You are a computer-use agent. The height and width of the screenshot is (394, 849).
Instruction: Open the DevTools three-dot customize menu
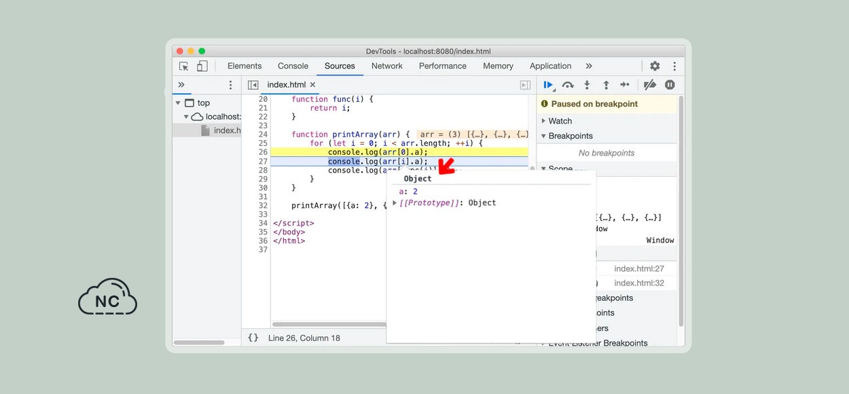(x=674, y=66)
